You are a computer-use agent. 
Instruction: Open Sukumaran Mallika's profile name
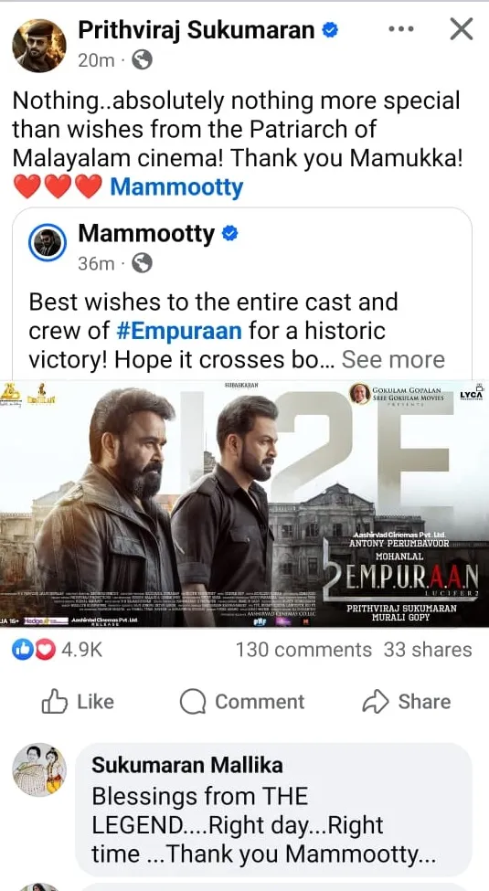click(187, 765)
